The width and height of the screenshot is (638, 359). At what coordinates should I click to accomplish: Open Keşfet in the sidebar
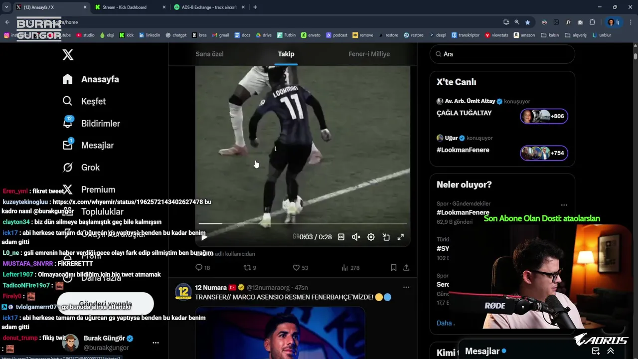[x=84, y=101]
